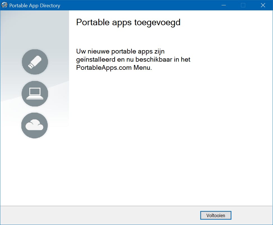Click the cloud storage icon

click(35, 126)
